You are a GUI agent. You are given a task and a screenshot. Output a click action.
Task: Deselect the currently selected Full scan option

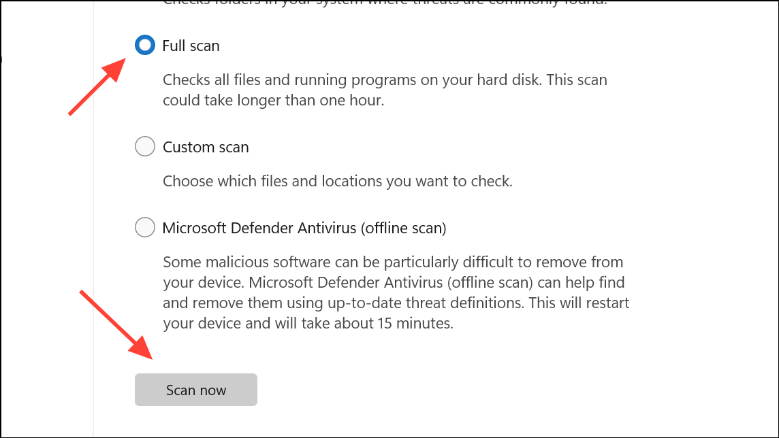pos(144,46)
